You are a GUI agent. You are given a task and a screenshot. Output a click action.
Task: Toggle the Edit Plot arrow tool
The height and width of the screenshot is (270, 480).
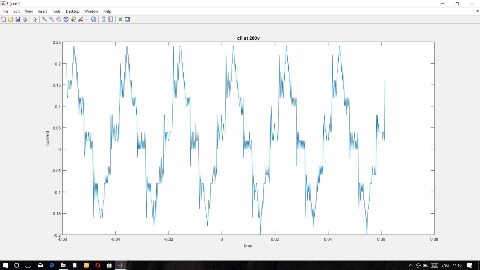pyautogui.click(x=35, y=19)
